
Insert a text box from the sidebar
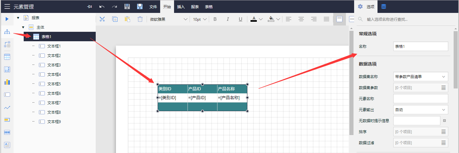[7, 95]
